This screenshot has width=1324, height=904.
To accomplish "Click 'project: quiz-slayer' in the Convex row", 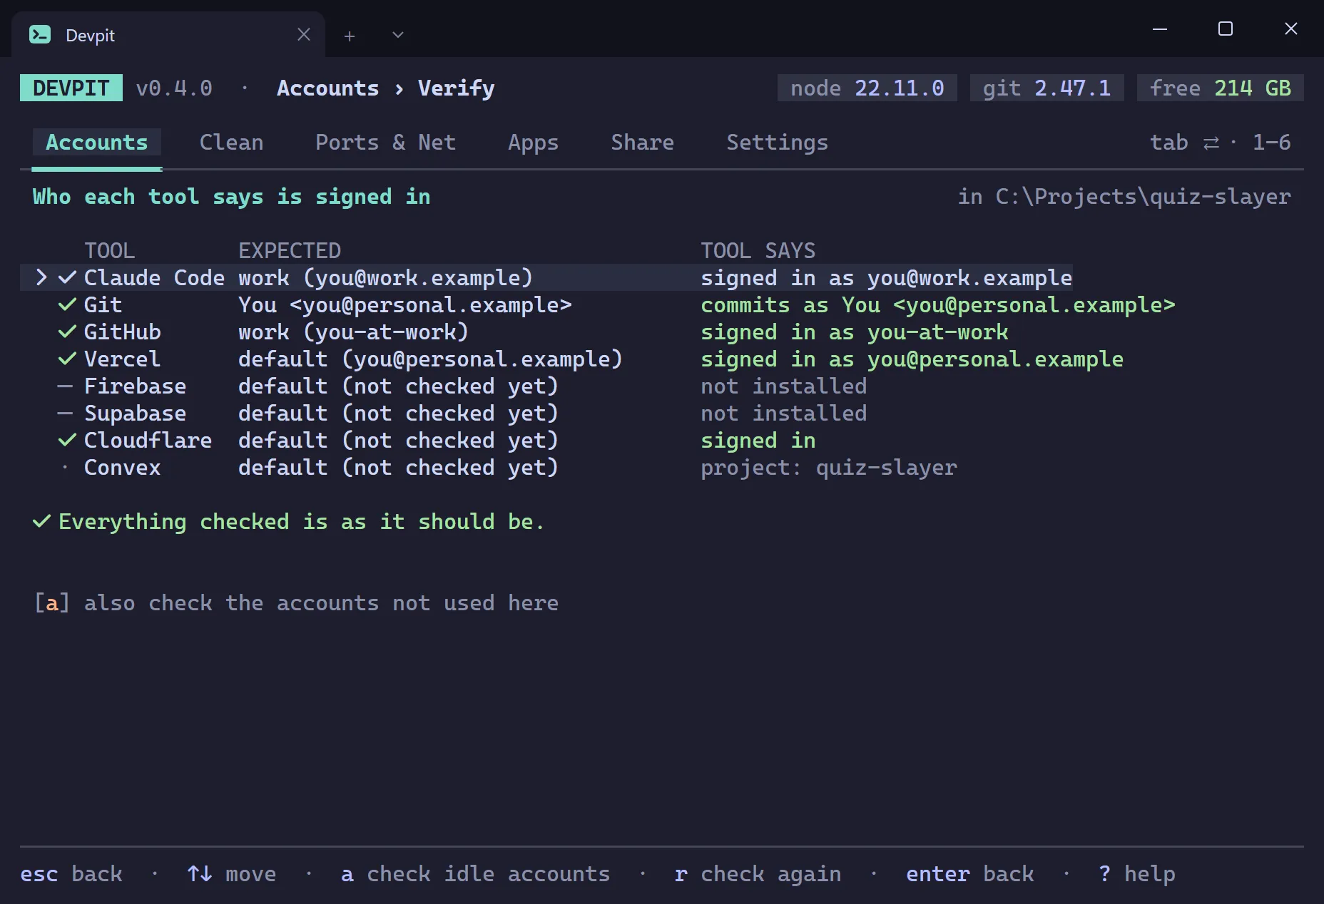I will tap(828, 468).
